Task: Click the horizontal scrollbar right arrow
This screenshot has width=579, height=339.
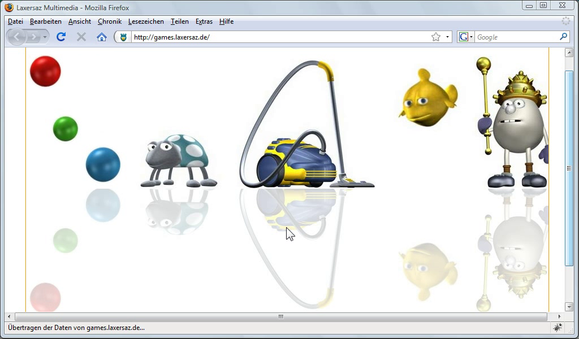Action: (x=559, y=316)
